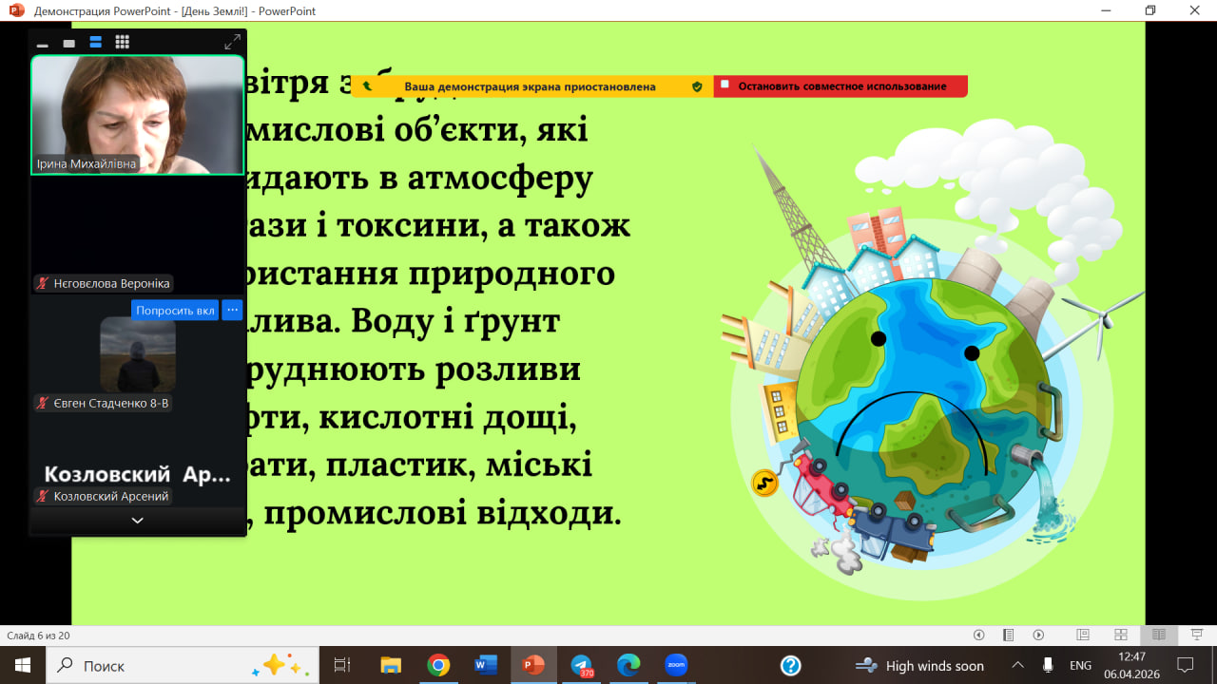Switch Zoom panel to grid gallery view
The image size is (1217, 684).
(x=122, y=42)
